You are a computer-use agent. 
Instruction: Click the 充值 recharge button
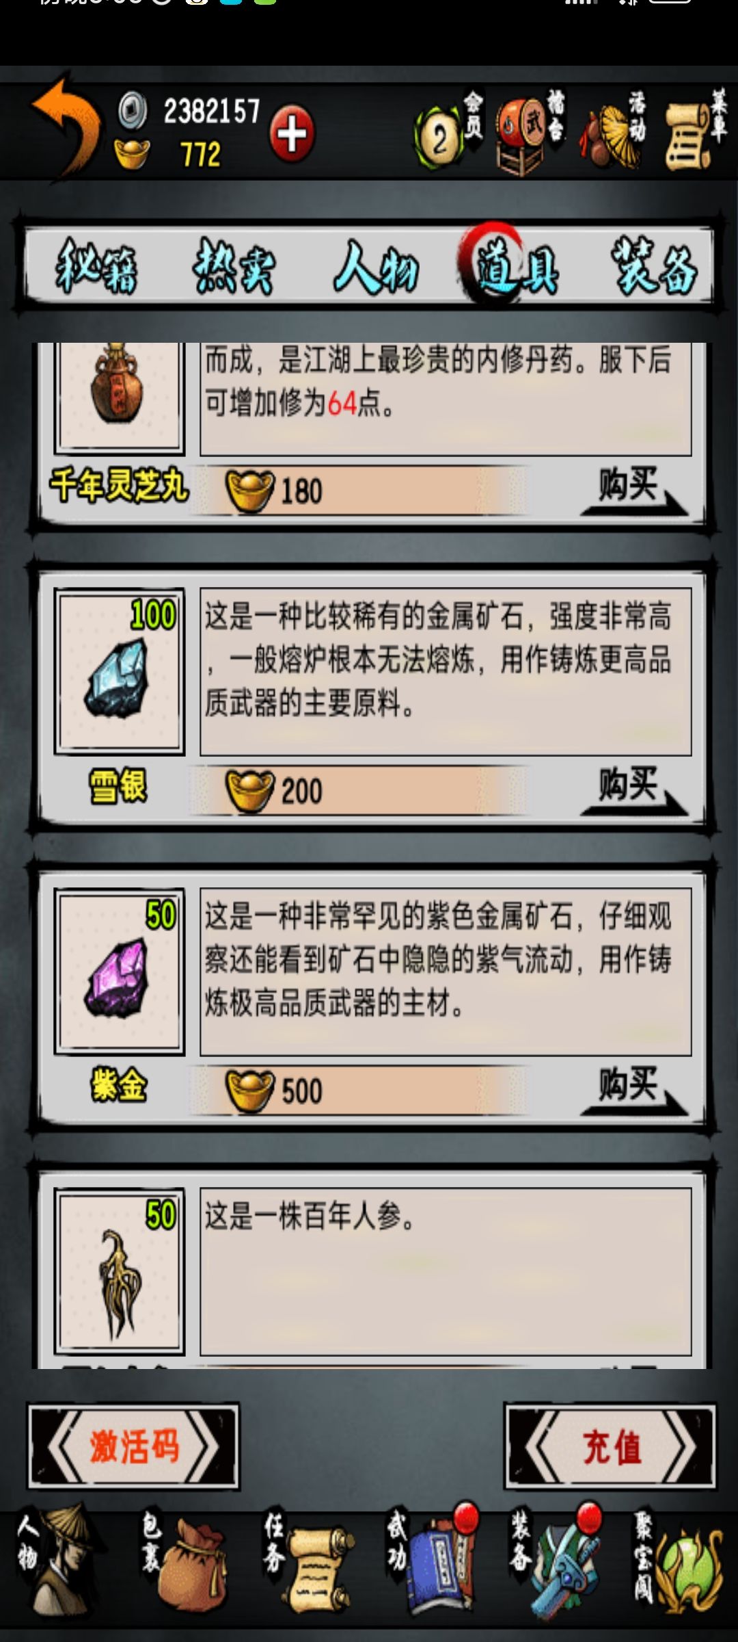pos(610,1446)
